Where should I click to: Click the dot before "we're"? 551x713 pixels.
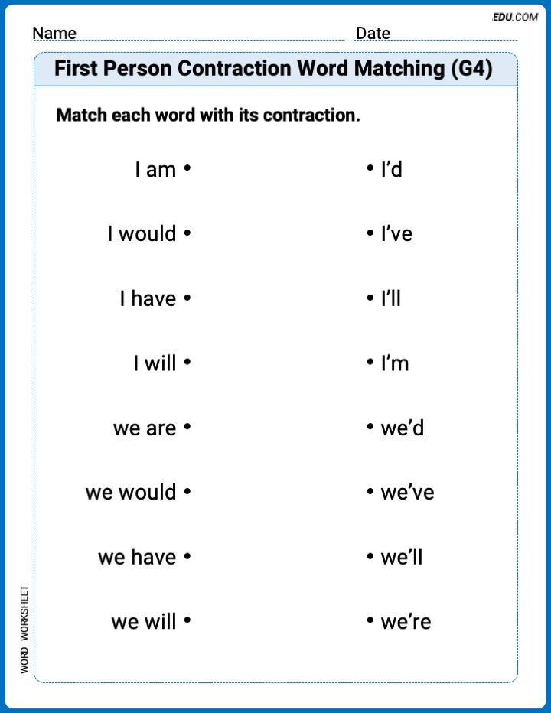370,620
